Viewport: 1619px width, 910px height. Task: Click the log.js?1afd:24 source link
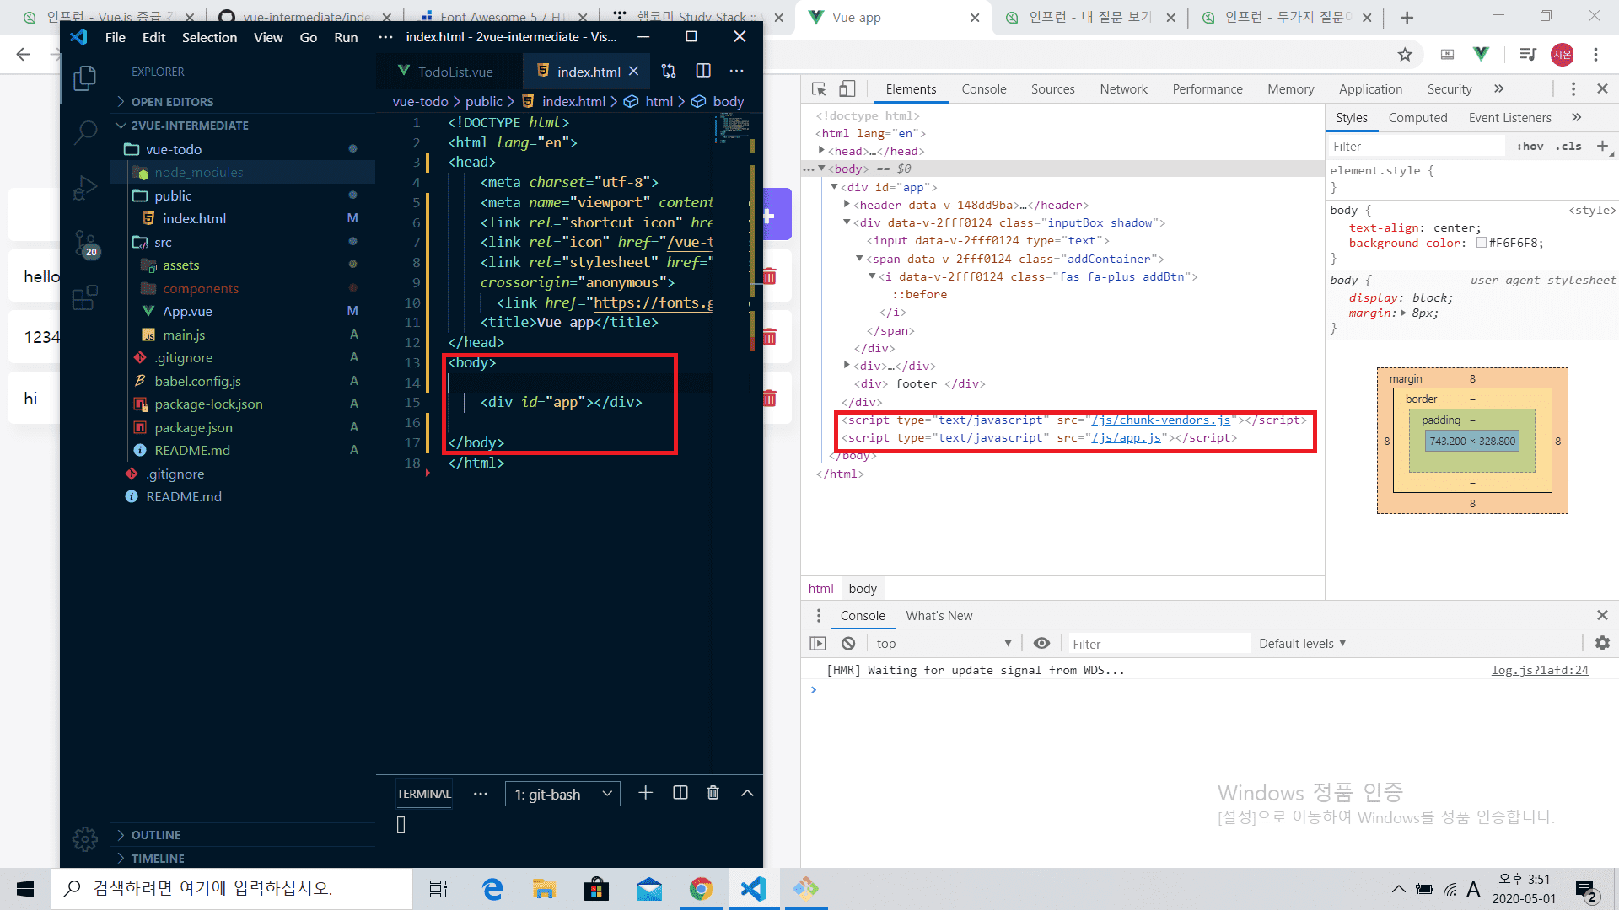pos(1540,670)
